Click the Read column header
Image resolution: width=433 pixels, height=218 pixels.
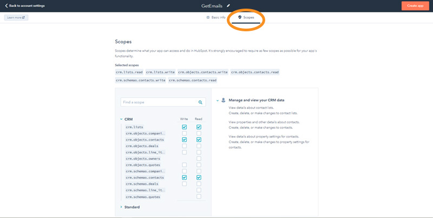pyautogui.click(x=198, y=119)
